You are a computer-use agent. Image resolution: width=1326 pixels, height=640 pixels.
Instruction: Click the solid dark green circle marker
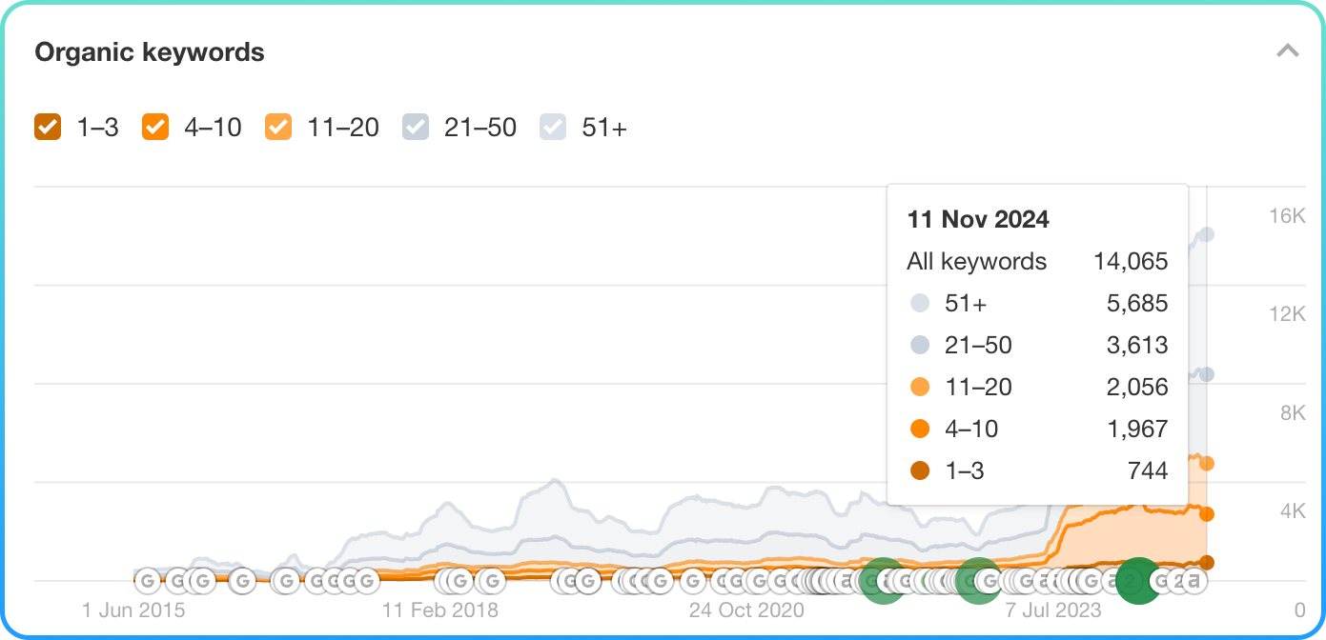pyautogui.click(x=1137, y=580)
